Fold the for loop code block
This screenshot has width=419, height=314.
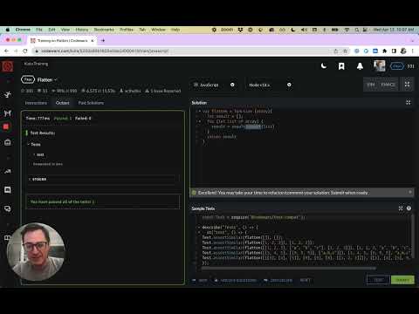pos(199,121)
